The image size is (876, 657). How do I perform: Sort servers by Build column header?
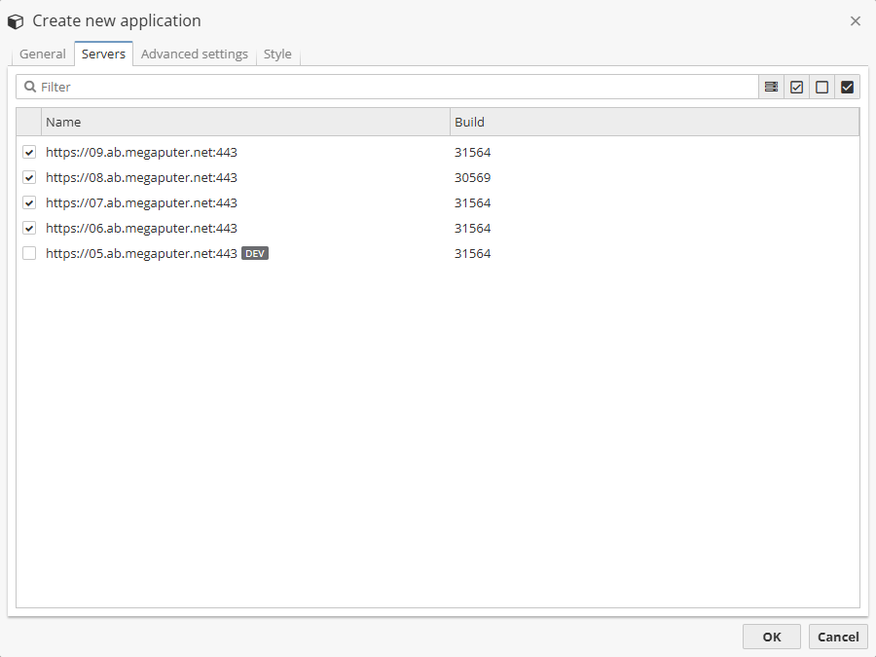click(x=652, y=122)
